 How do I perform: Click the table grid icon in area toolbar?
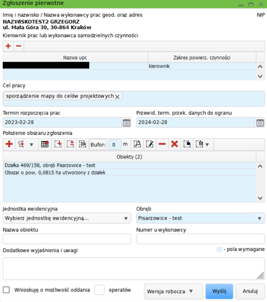[x=44, y=144]
